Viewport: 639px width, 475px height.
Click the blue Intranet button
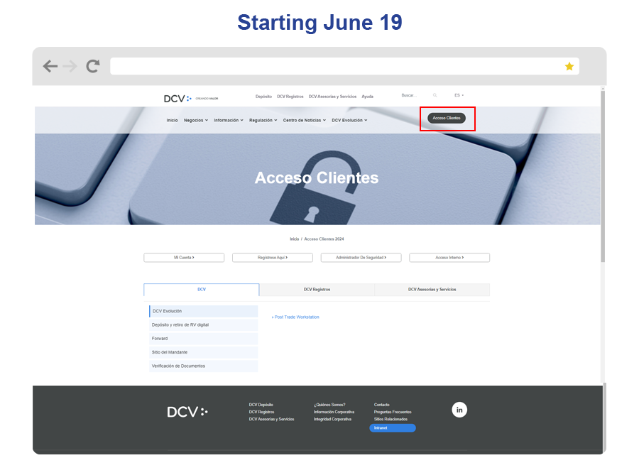pyautogui.click(x=393, y=427)
